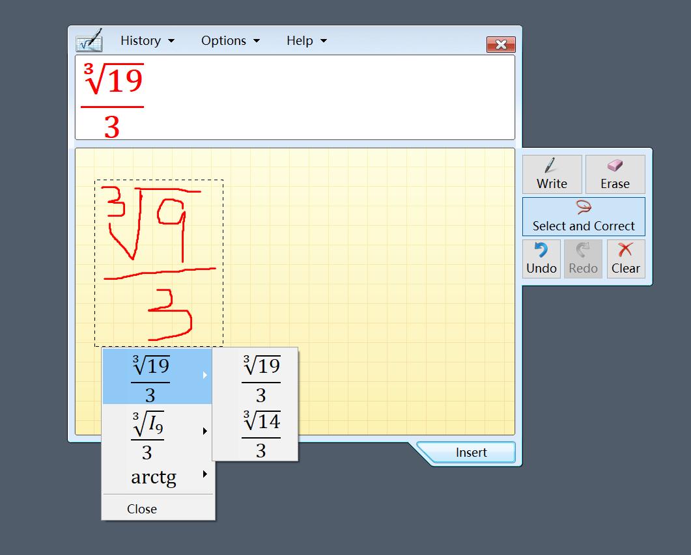Viewport: 691px width, 555px height.
Task: Open the Help menu
Action: click(x=307, y=40)
